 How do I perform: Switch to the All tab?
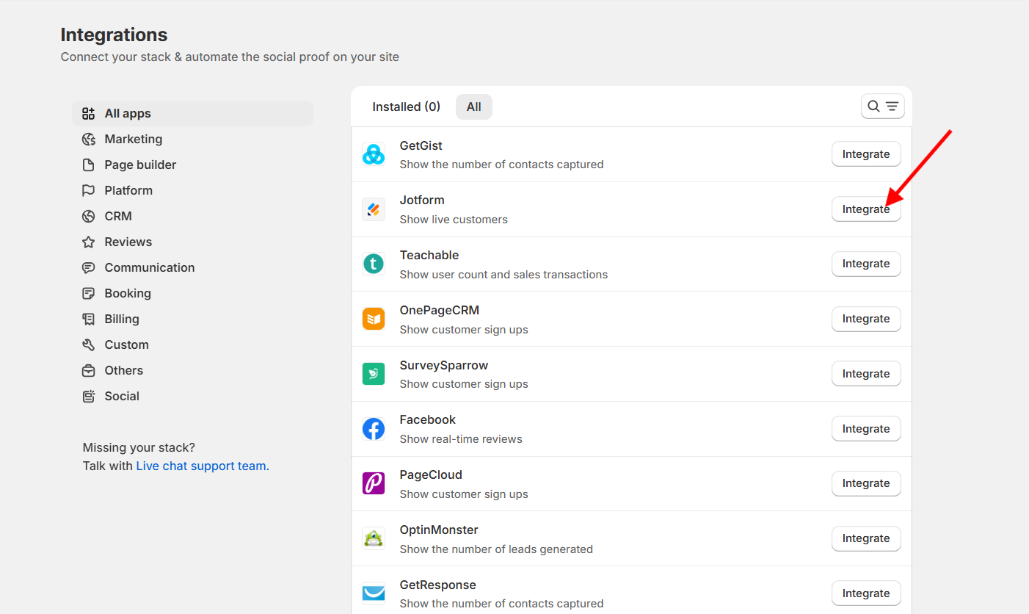click(x=474, y=106)
